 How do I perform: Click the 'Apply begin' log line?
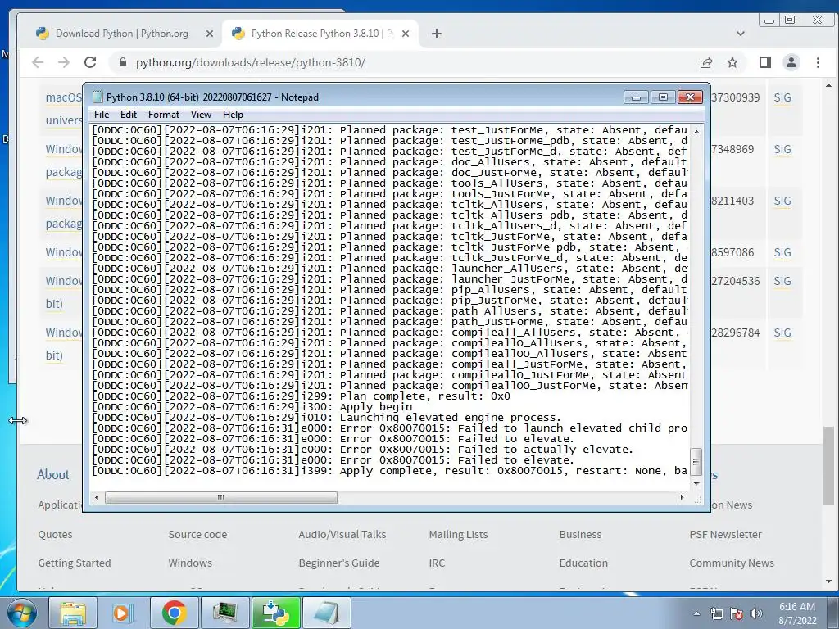point(252,407)
